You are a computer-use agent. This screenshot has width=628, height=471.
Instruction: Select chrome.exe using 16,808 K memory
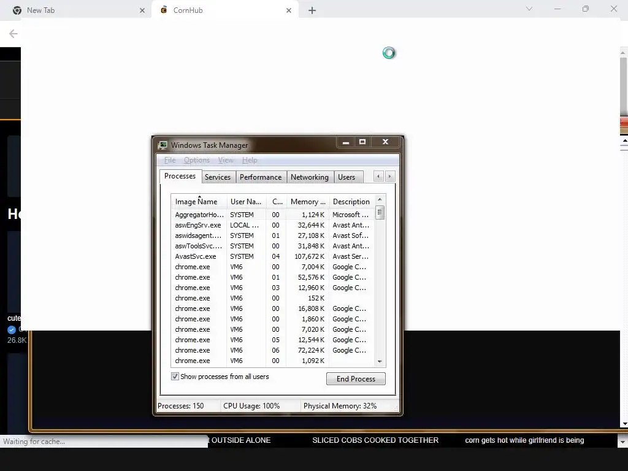273,308
